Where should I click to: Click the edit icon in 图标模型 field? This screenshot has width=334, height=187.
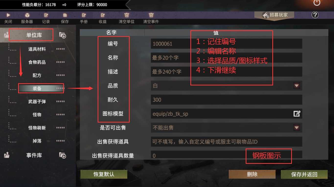click(x=297, y=114)
